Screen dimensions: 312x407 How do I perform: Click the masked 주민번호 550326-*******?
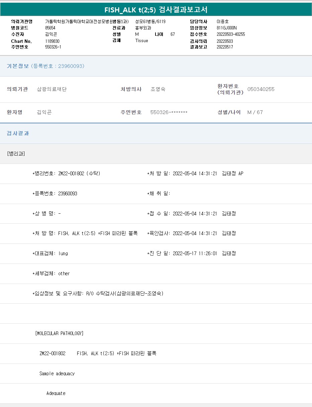pos(169,112)
